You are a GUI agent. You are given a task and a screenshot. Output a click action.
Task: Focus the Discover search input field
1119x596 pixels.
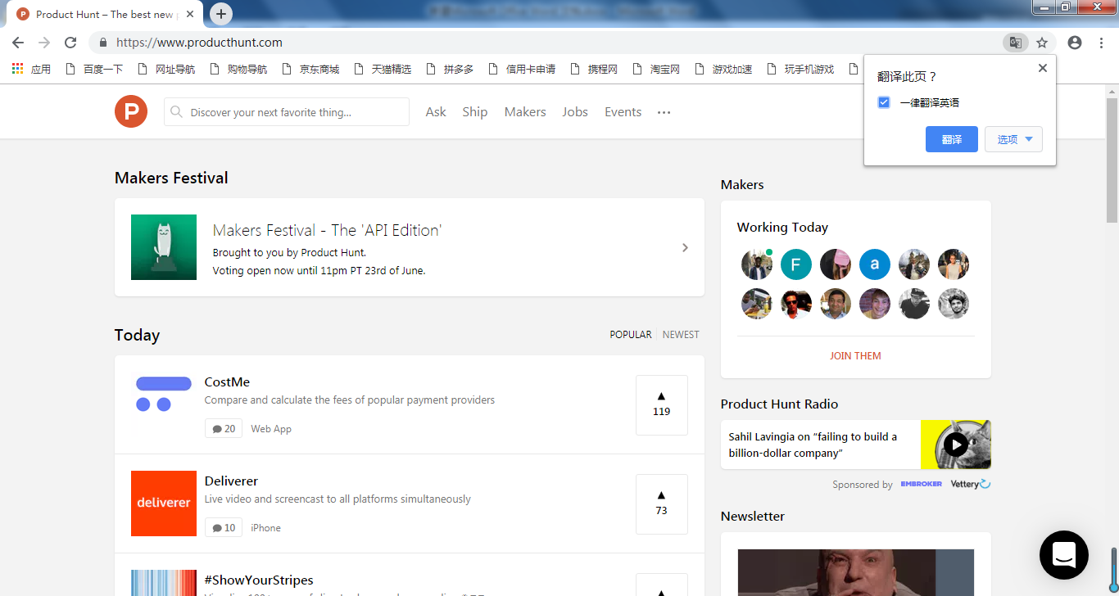287,112
